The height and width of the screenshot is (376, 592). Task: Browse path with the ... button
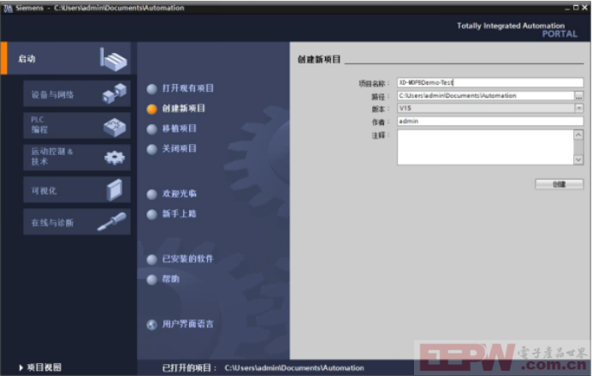[x=579, y=96]
